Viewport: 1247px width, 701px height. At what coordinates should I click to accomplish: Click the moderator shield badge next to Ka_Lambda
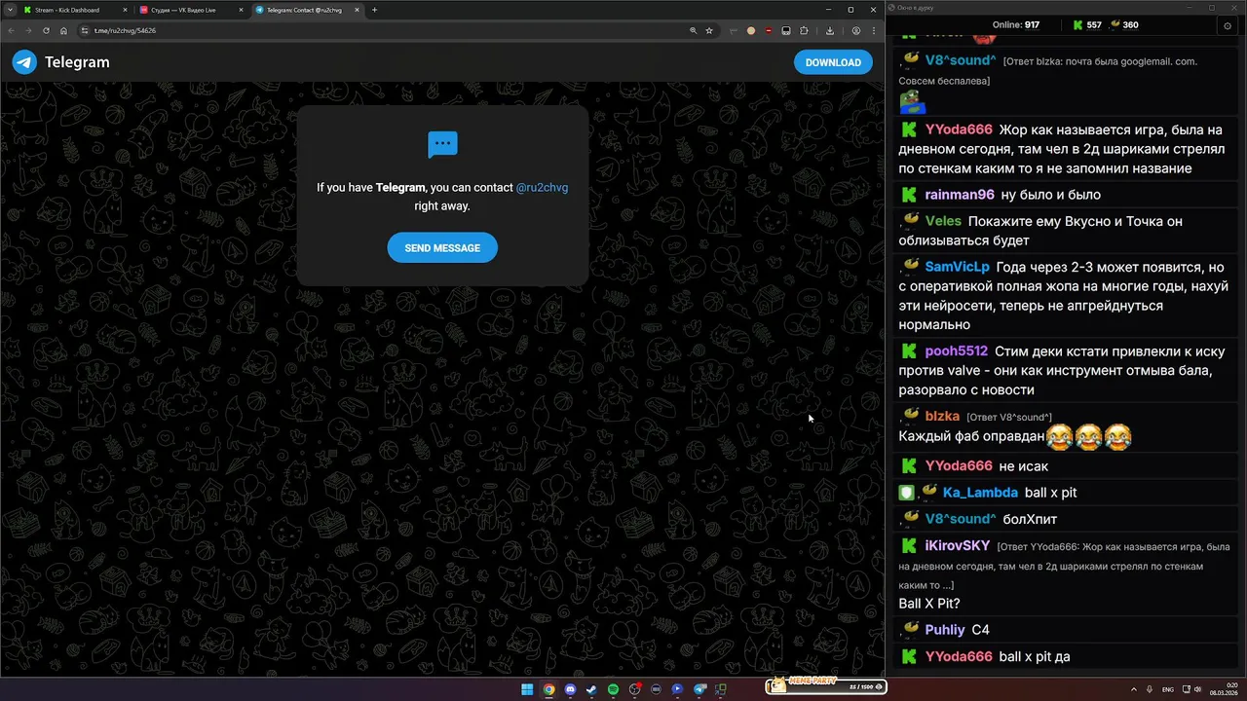coord(906,493)
